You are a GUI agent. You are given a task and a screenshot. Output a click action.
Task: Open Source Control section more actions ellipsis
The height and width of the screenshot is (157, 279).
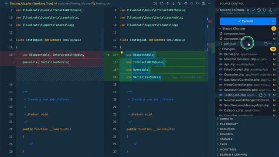pos(276,10)
